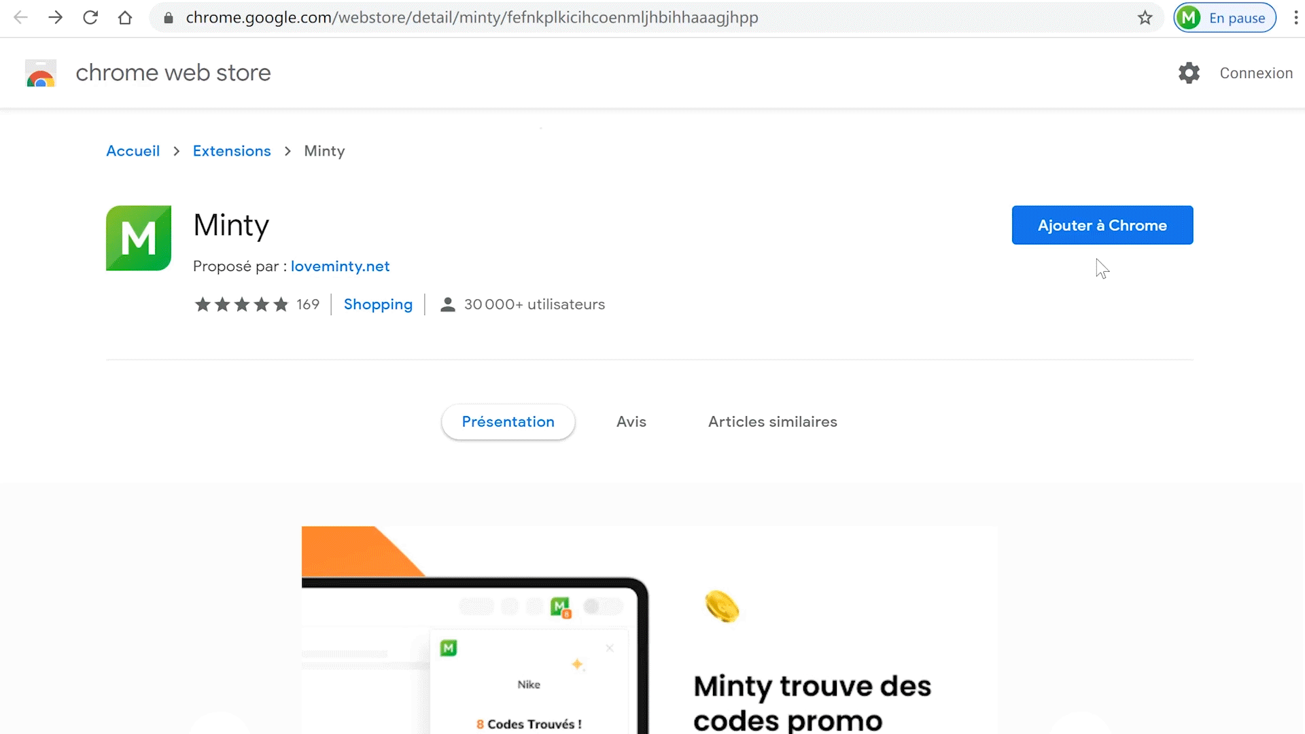Click the Minty promo screenshot image
Viewport: 1305px width, 734px height.
[x=649, y=630]
